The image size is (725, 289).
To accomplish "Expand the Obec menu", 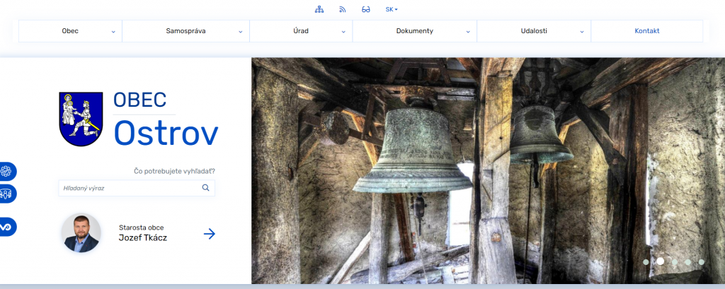I will point(70,31).
